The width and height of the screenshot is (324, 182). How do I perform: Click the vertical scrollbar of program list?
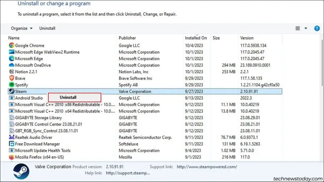click(x=322, y=63)
